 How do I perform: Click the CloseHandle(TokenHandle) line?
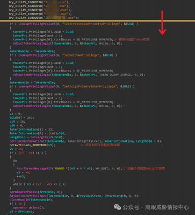(x=32, y=200)
